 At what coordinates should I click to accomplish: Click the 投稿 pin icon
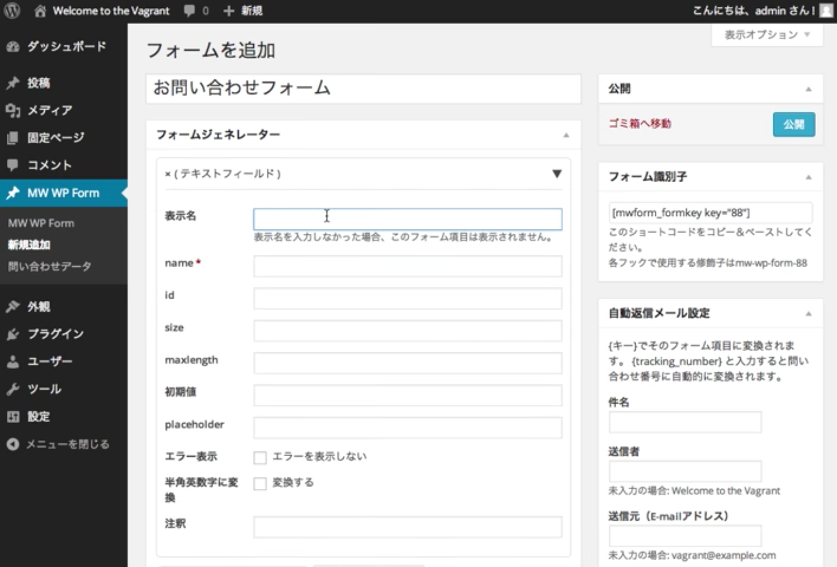(x=13, y=83)
